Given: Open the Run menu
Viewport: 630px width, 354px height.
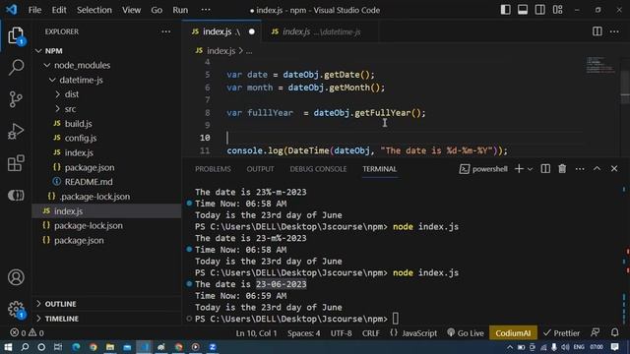Looking at the screenshot, I should (180, 10).
